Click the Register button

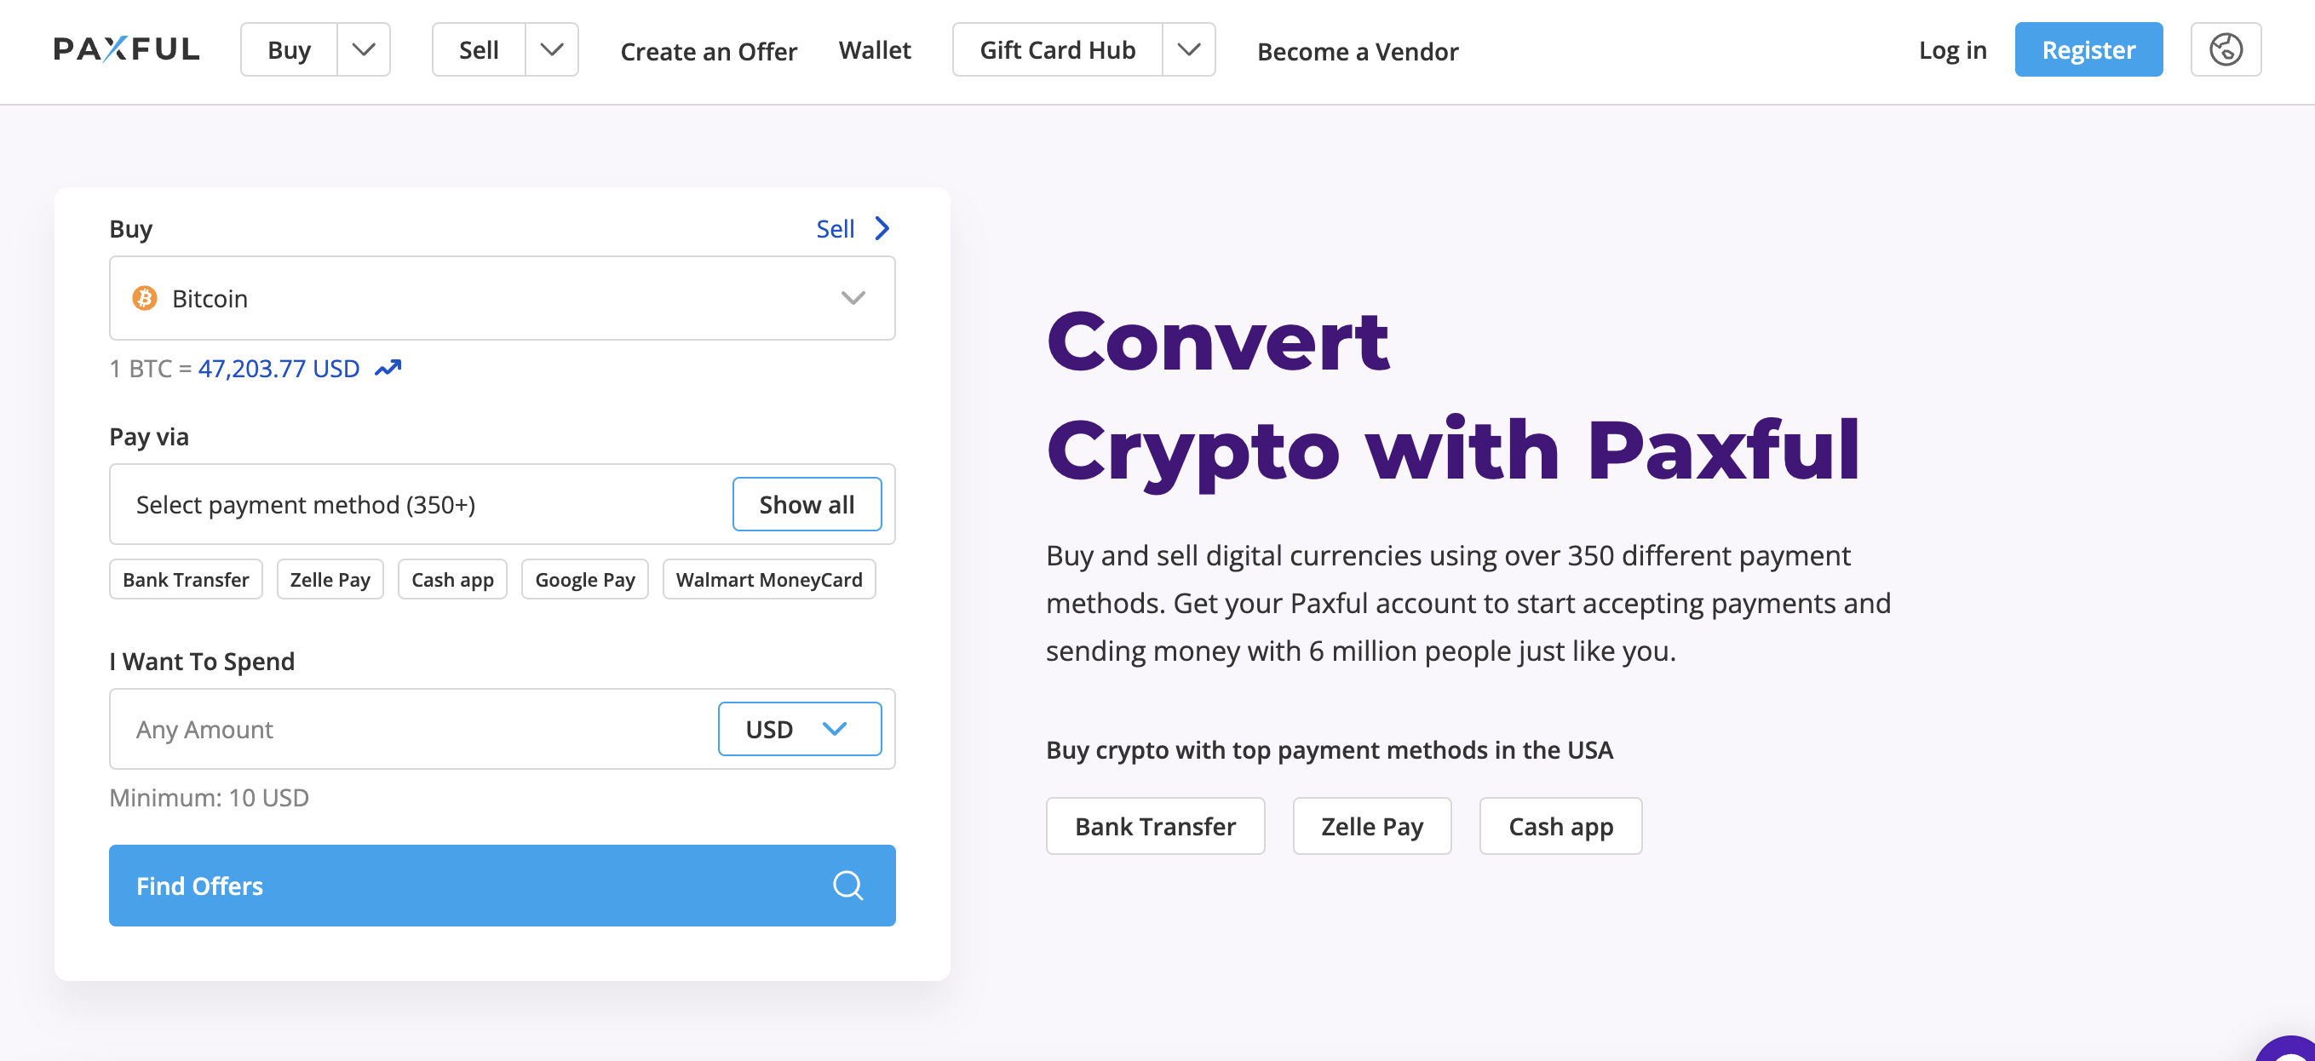[x=2086, y=49]
